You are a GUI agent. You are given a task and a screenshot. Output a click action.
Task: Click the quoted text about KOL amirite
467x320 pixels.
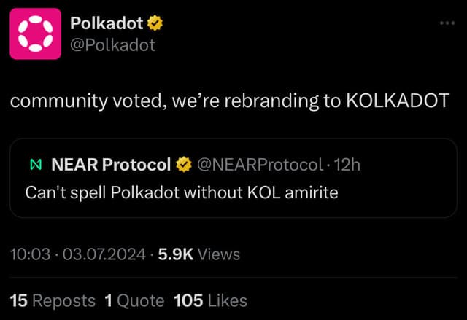[182, 192]
